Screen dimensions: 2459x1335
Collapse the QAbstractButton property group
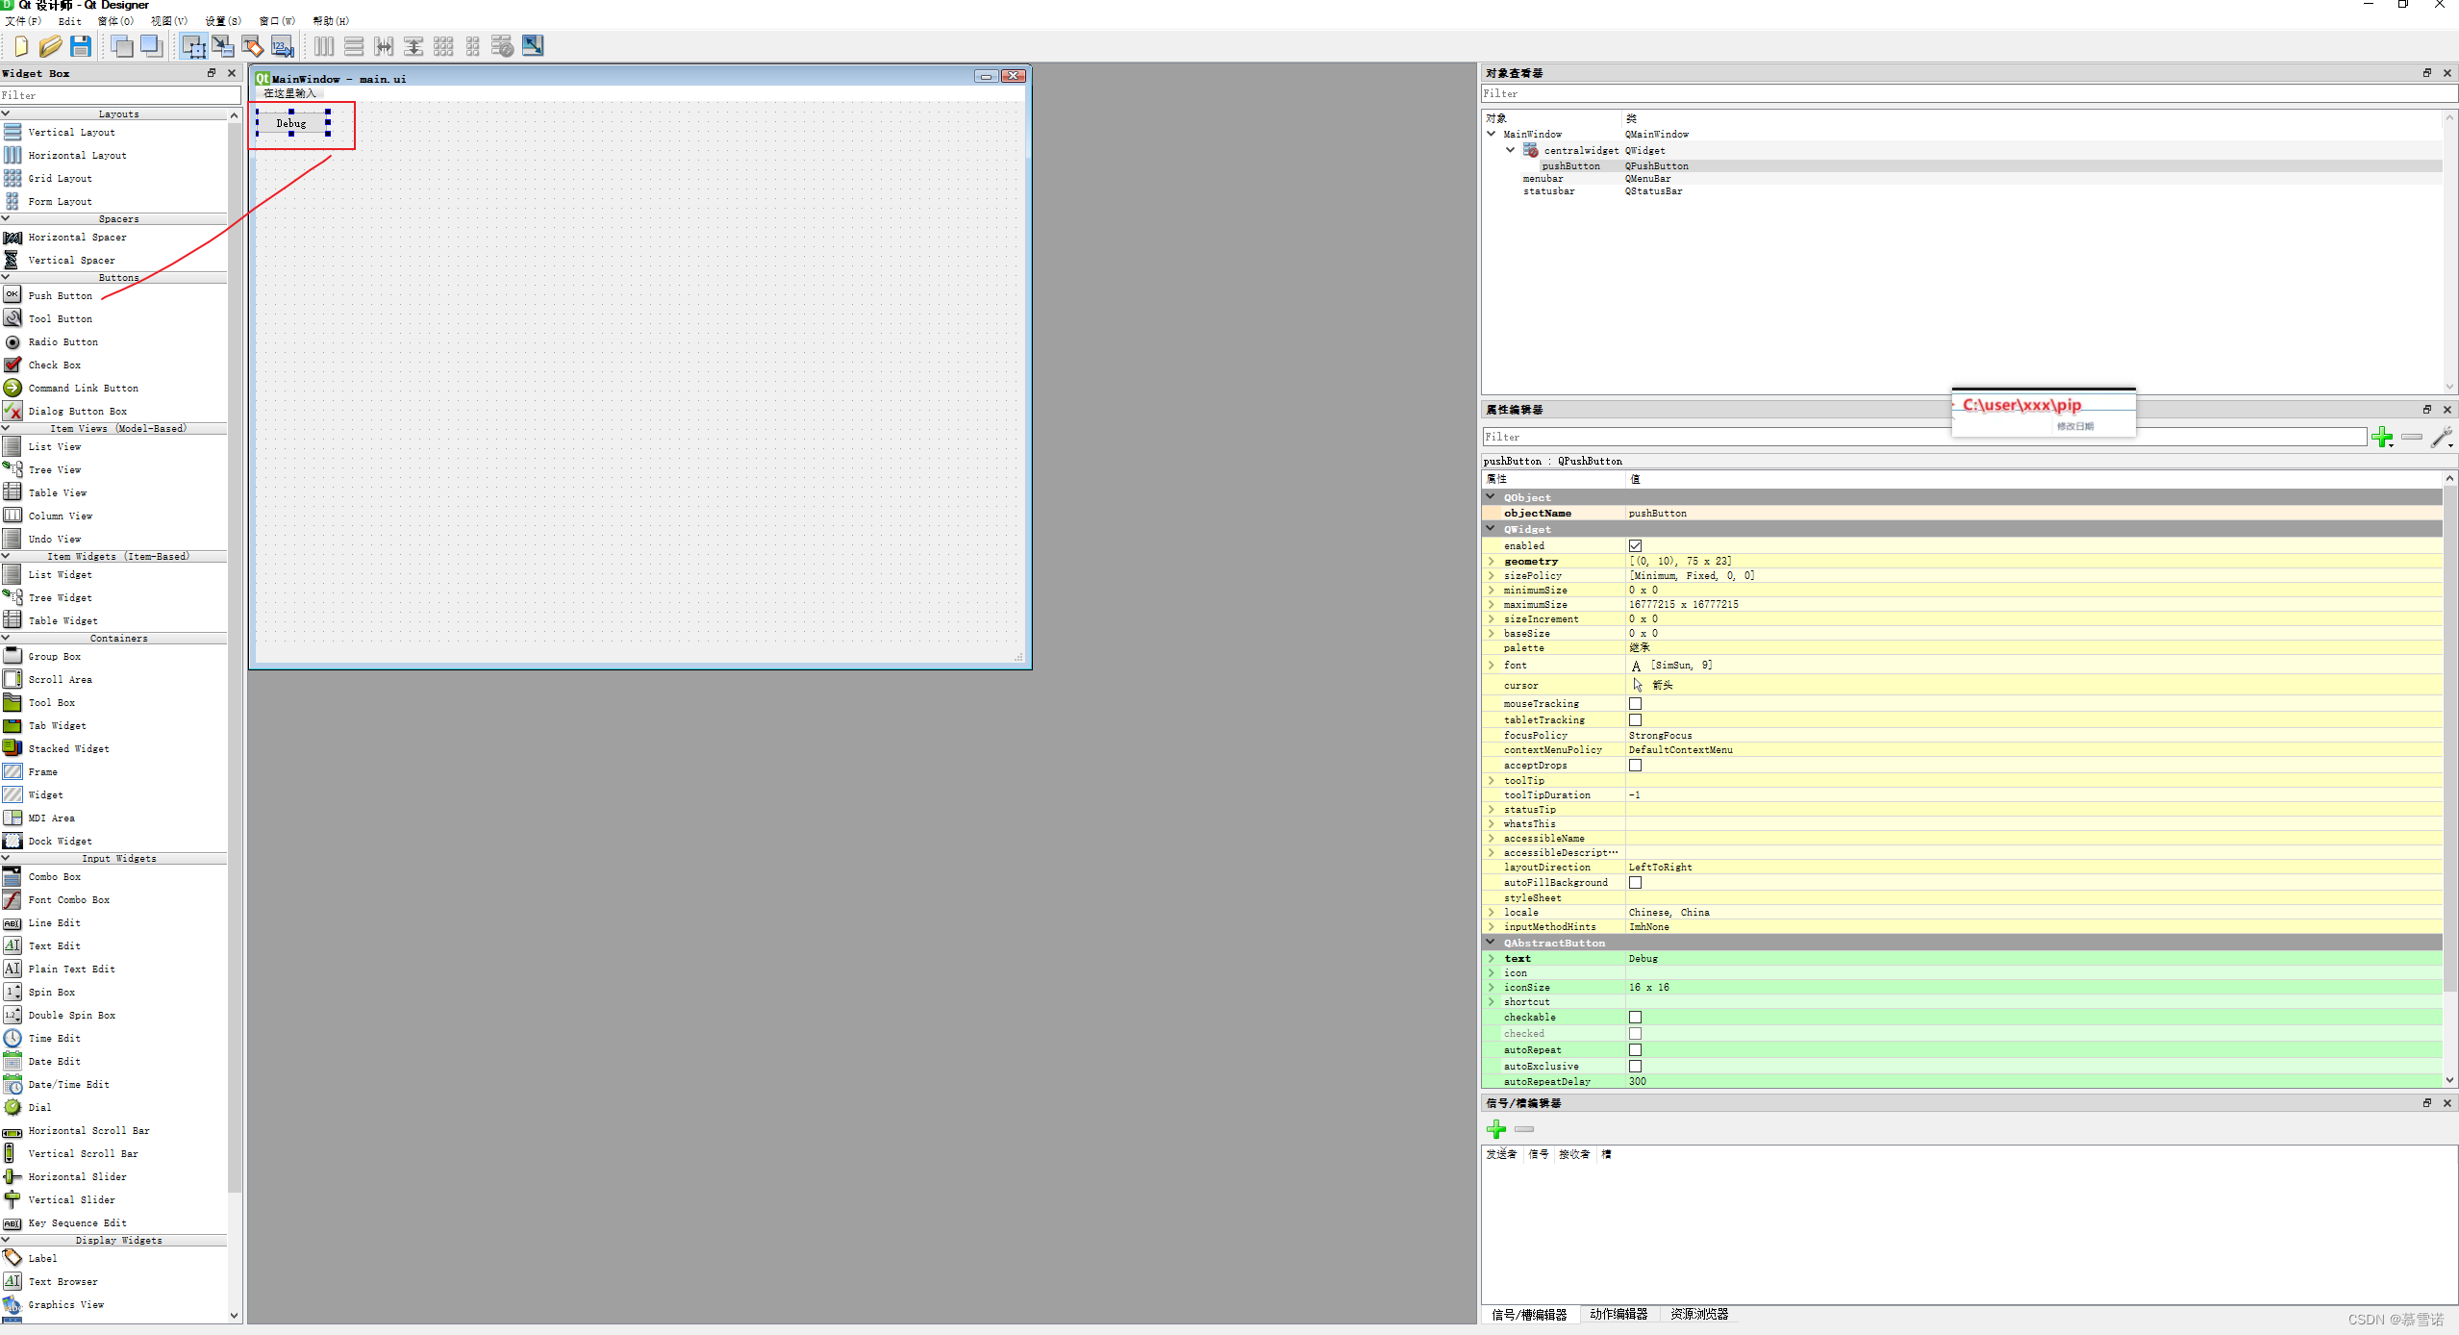(x=1491, y=943)
